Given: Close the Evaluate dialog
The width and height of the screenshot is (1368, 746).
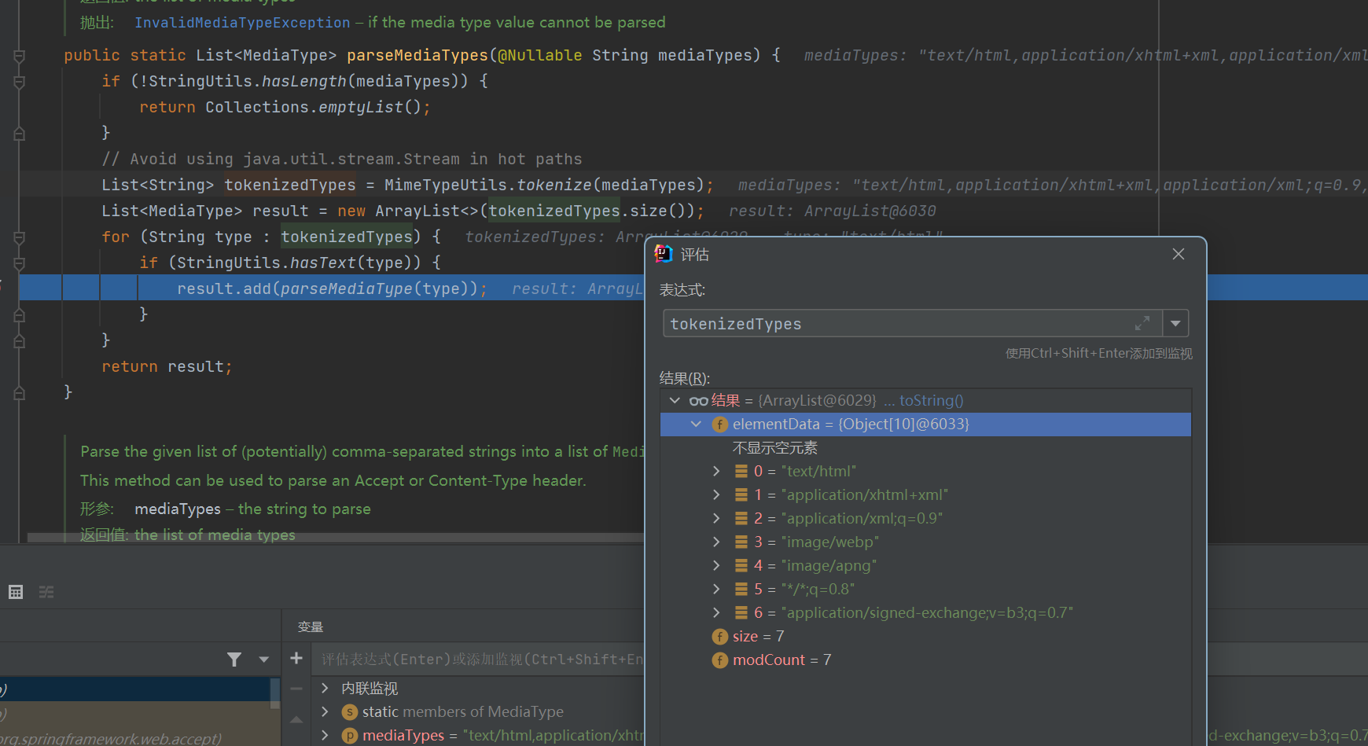Looking at the screenshot, I should [1178, 254].
